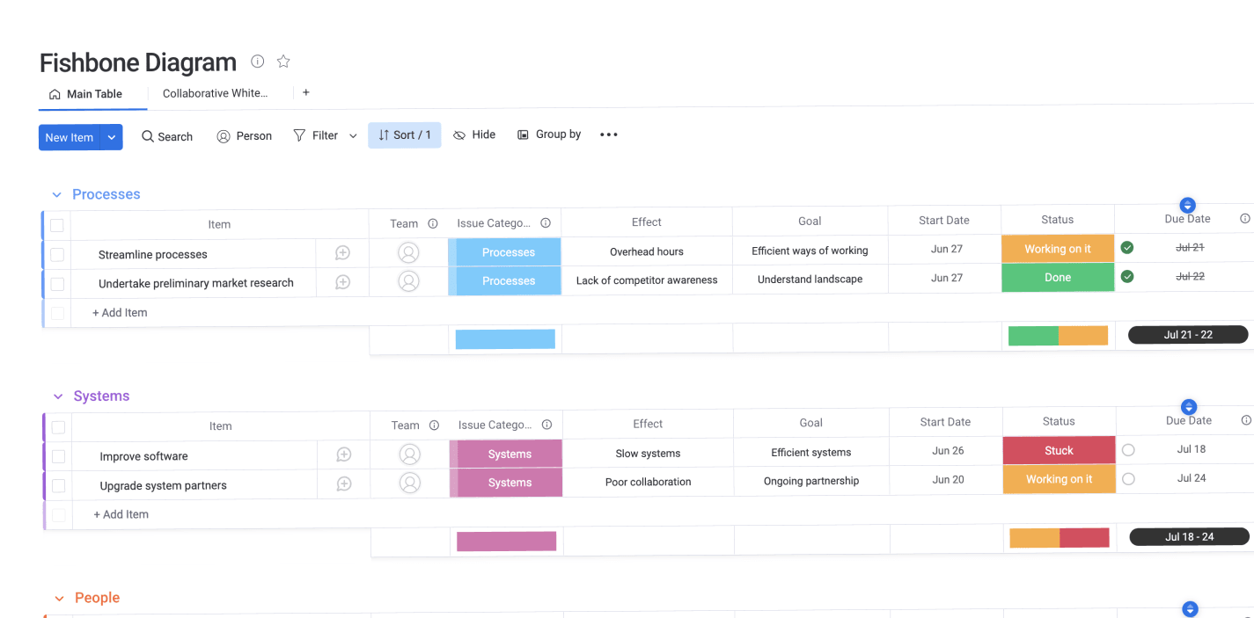Collapse the Processes group

click(x=57, y=195)
